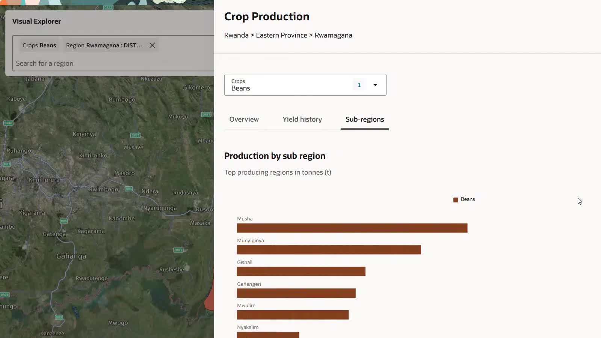Click the Rusheshe map label
This screenshot has height=338, width=601.
pos(172,270)
